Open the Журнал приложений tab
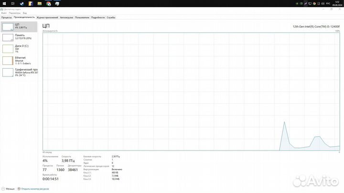Image resolution: width=344 pixels, height=193 pixels. 47,17
